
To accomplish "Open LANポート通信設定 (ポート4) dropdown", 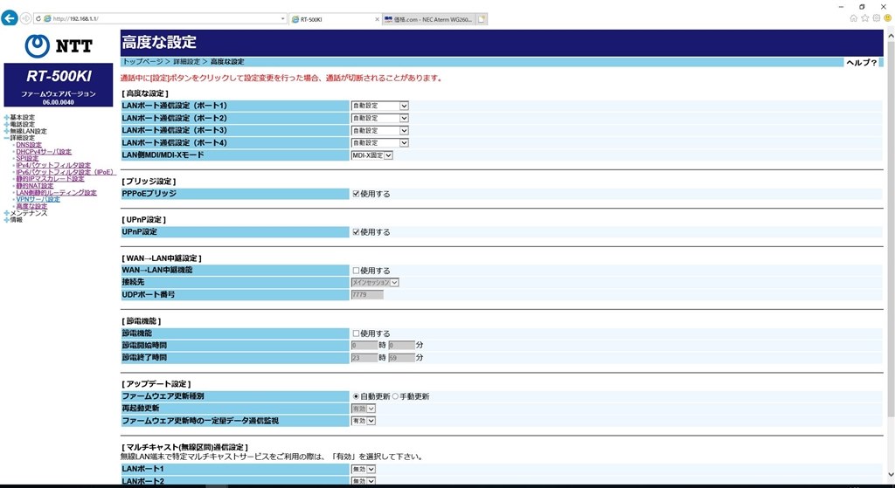I will point(379,142).
